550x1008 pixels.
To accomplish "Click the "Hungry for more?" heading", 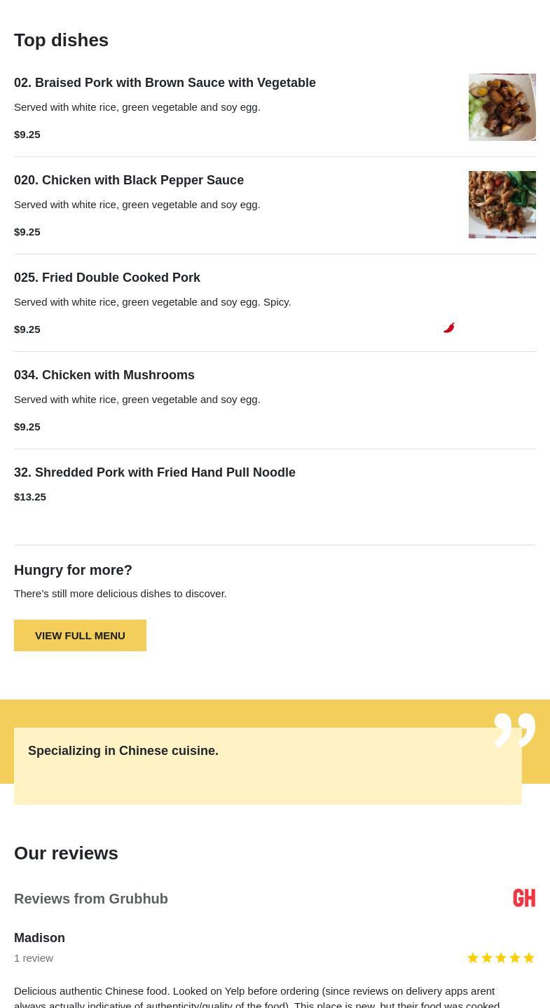I will [73, 570].
